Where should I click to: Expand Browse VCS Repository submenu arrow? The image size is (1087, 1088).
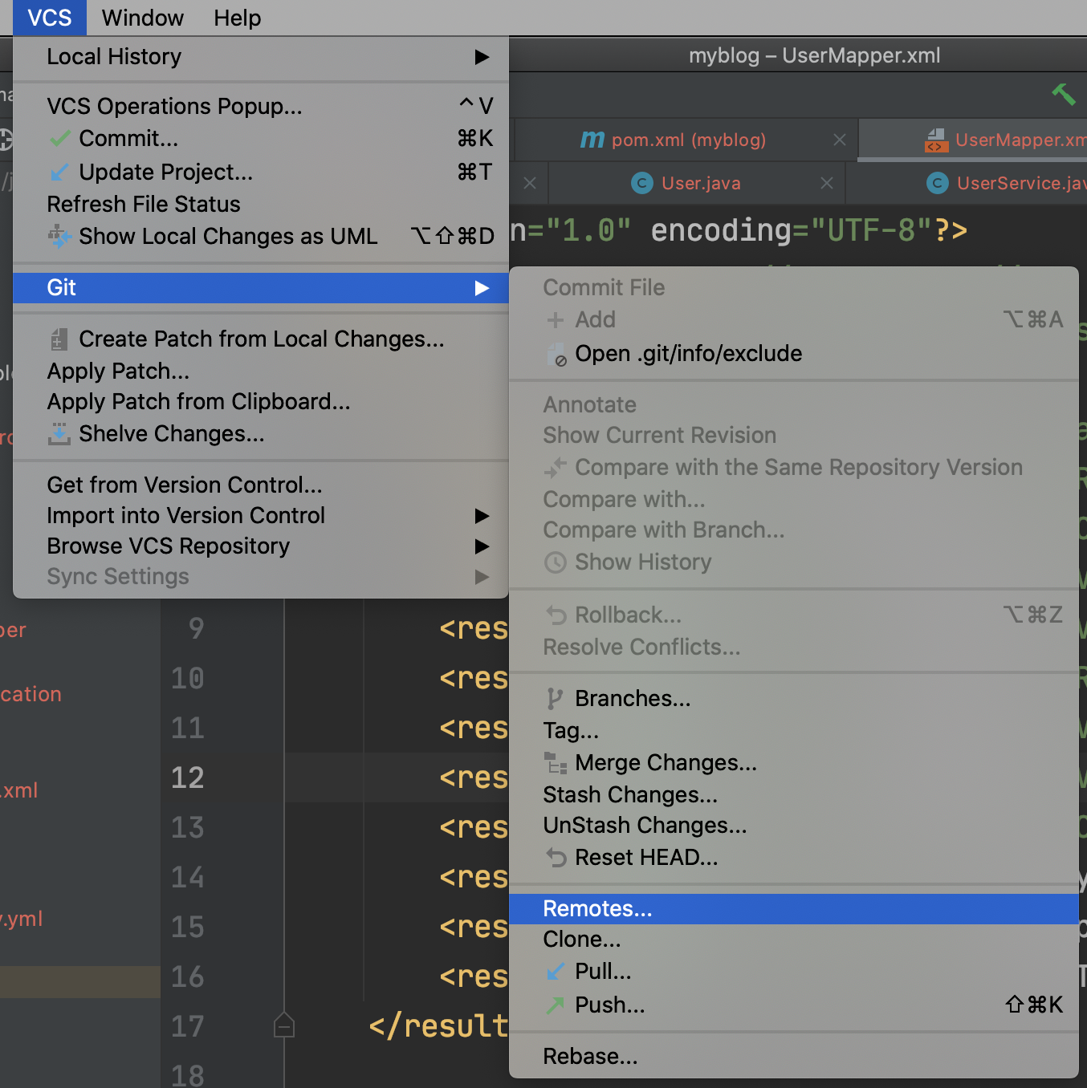click(x=482, y=546)
